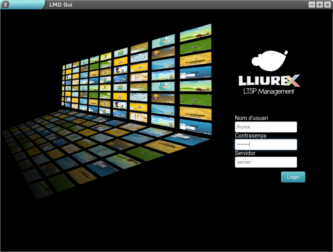Image resolution: width=333 pixels, height=252 pixels.
Task: Minimize the LMD Gui window
Action: (x=312, y=5)
